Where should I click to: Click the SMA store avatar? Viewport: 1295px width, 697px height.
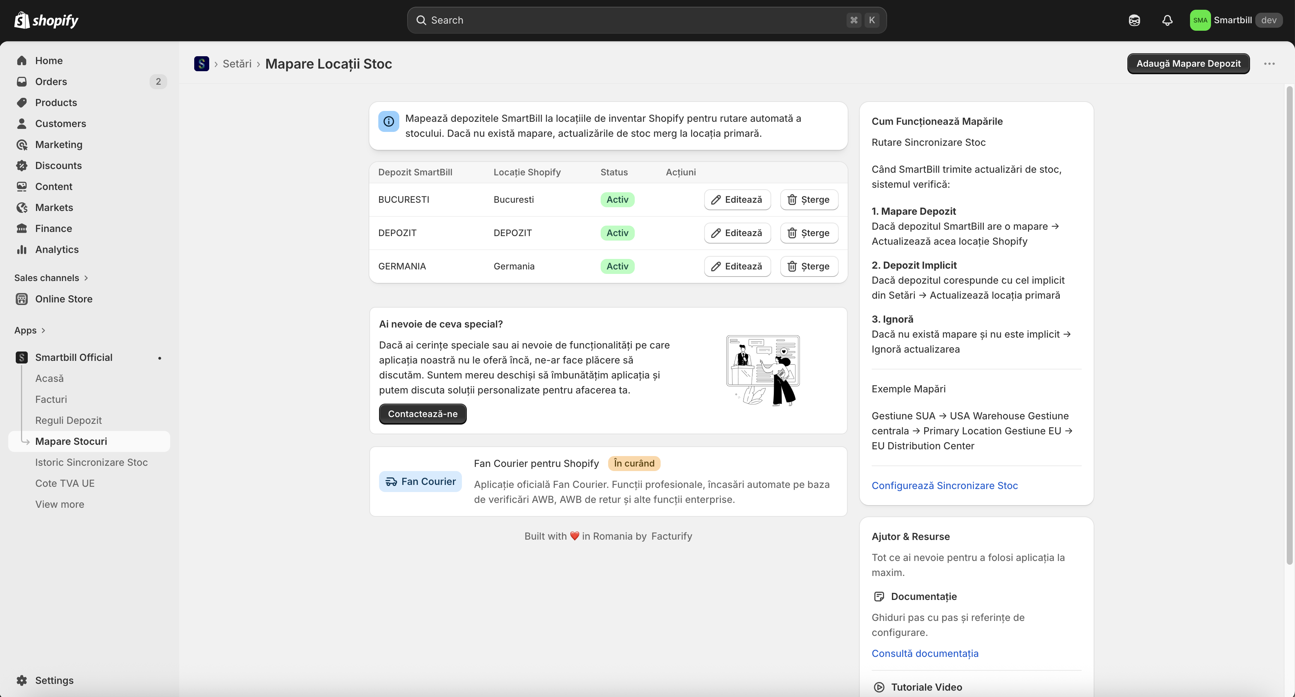[x=1200, y=20]
